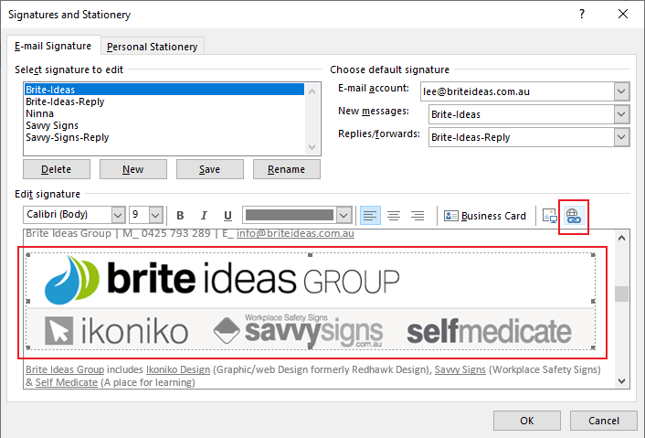Click the Ikoniko Design link

pos(178,369)
